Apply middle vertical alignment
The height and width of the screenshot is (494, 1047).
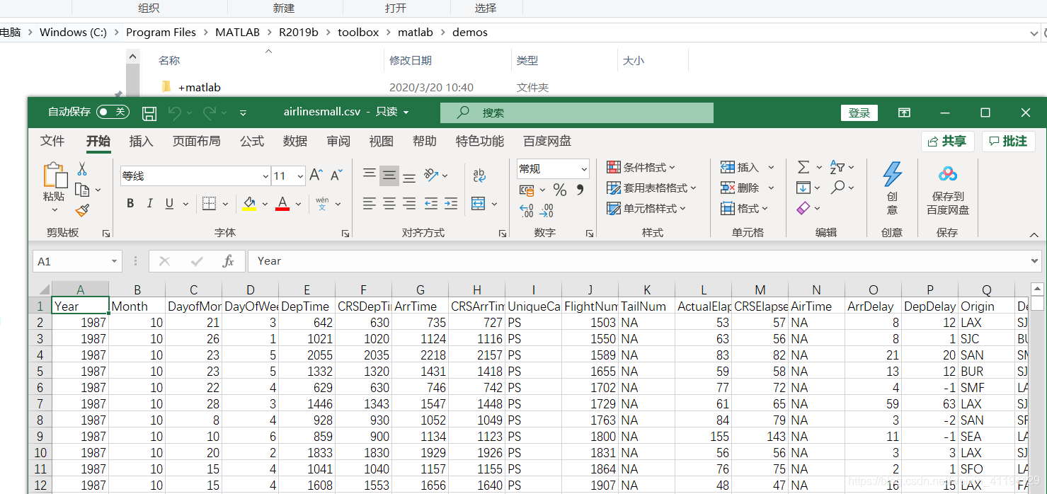point(389,175)
